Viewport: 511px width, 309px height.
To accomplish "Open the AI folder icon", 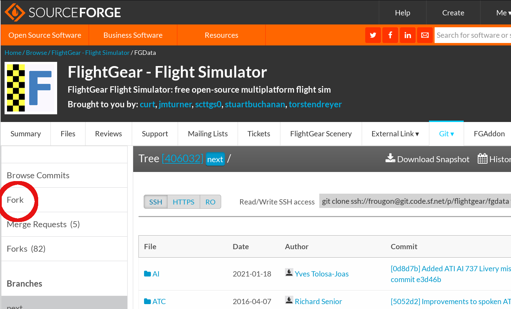I will pos(148,274).
